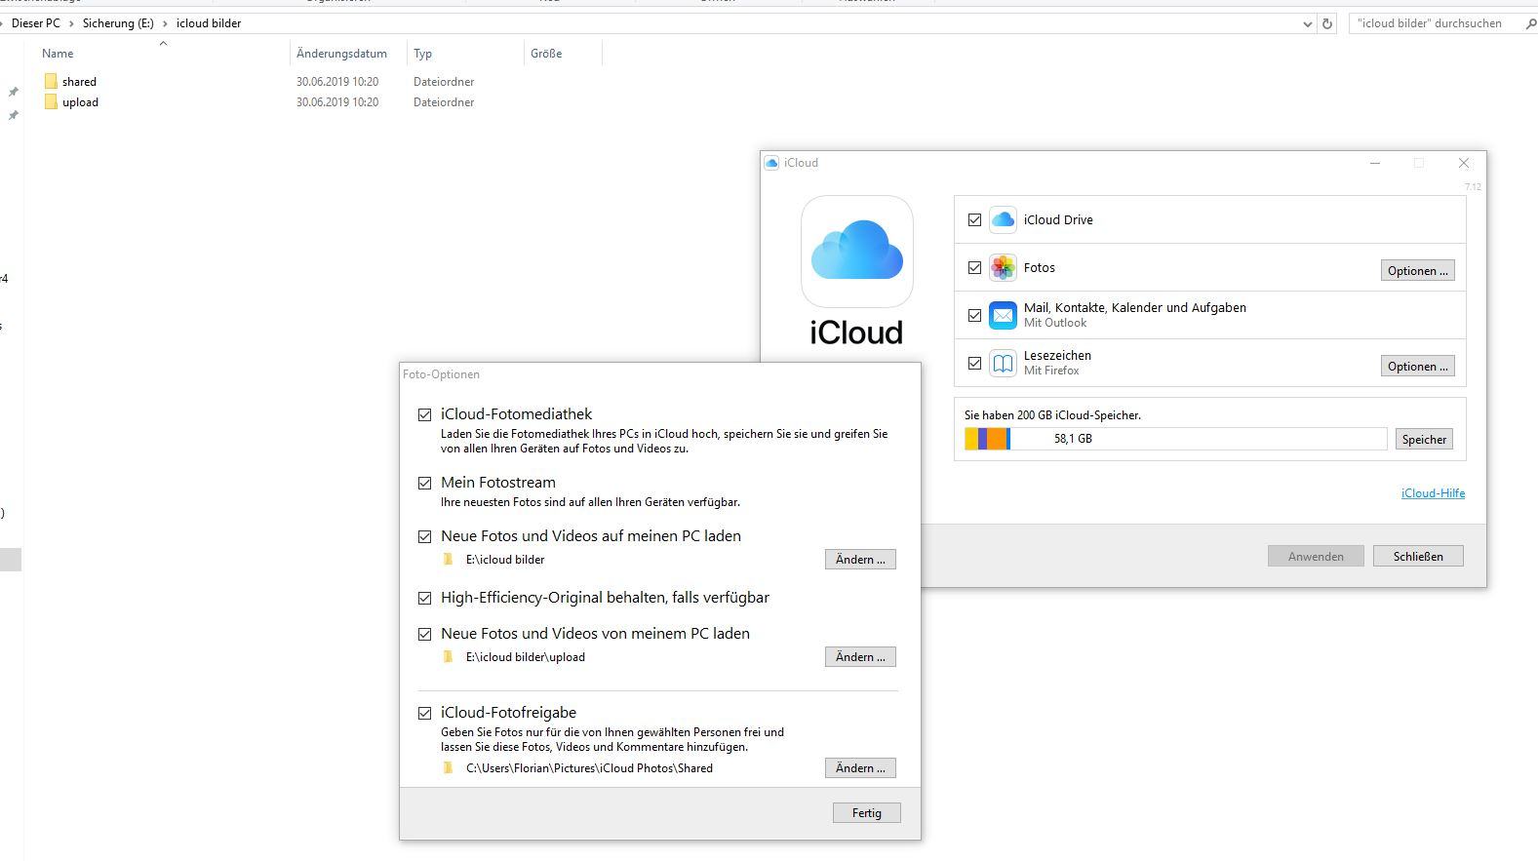Open Optionen for Lesezeichen
Image resolution: width=1538 pixels, height=861 pixels.
click(x=1417, y=366)
